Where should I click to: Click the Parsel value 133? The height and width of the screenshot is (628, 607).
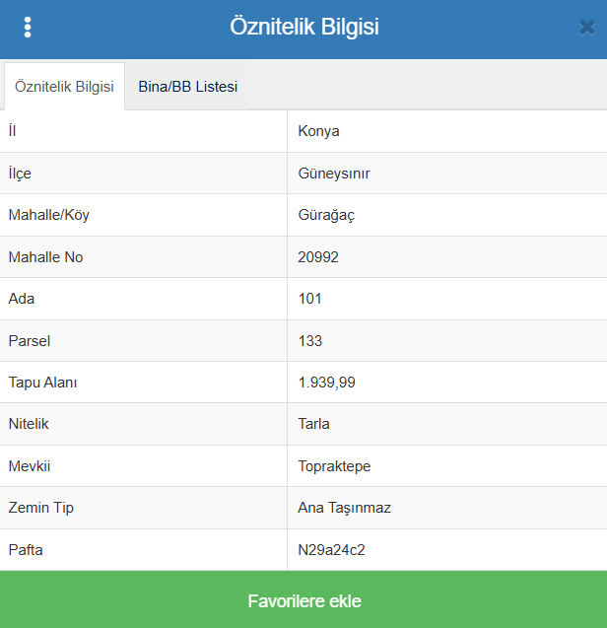click(310, 341)
